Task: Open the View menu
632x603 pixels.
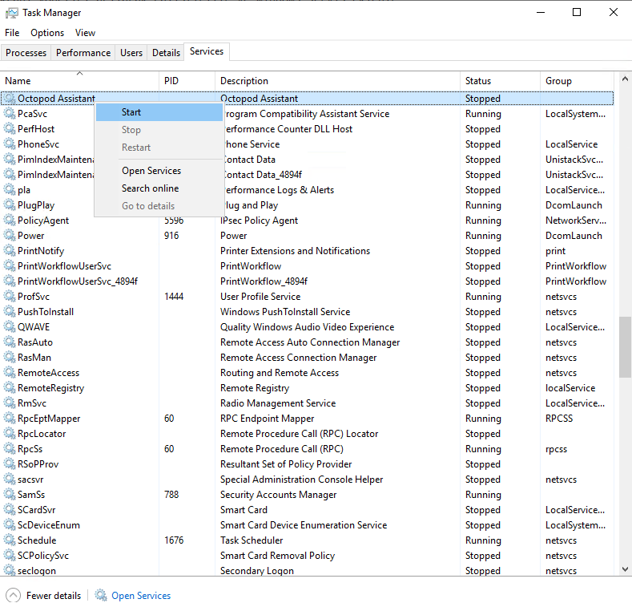Action: (85, 33)
